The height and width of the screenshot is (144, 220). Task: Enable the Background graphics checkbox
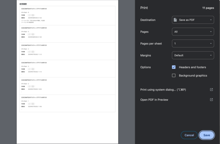[174, 75]
